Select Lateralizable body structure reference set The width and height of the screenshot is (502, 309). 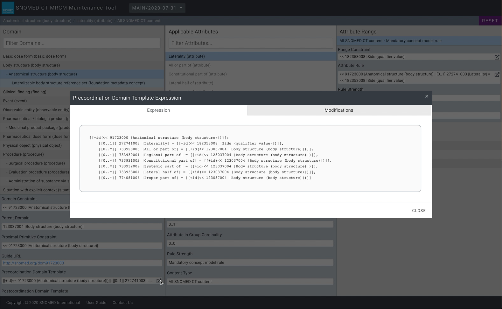82,83
